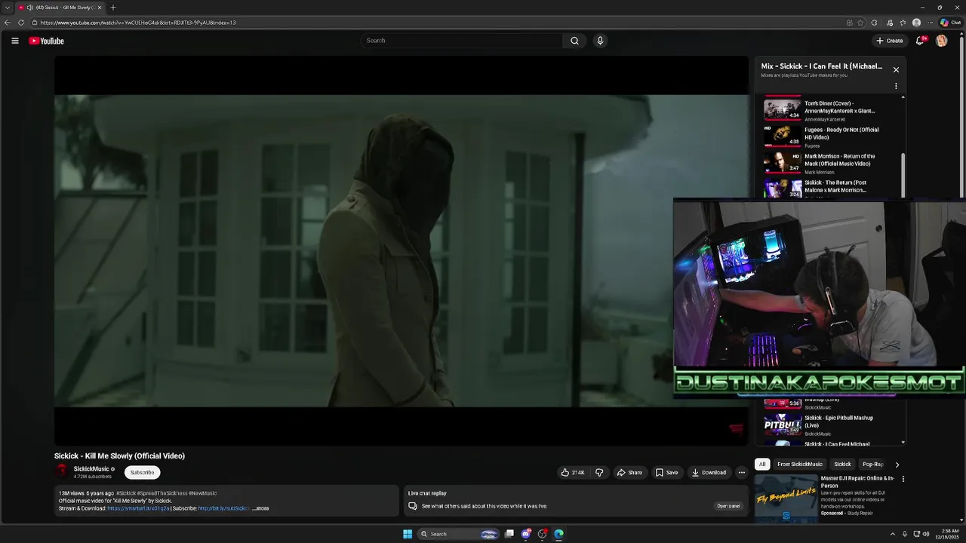Open Copilot Chat in Edge
The height and width of the screenshot is (543, 966).
[950, 23]
